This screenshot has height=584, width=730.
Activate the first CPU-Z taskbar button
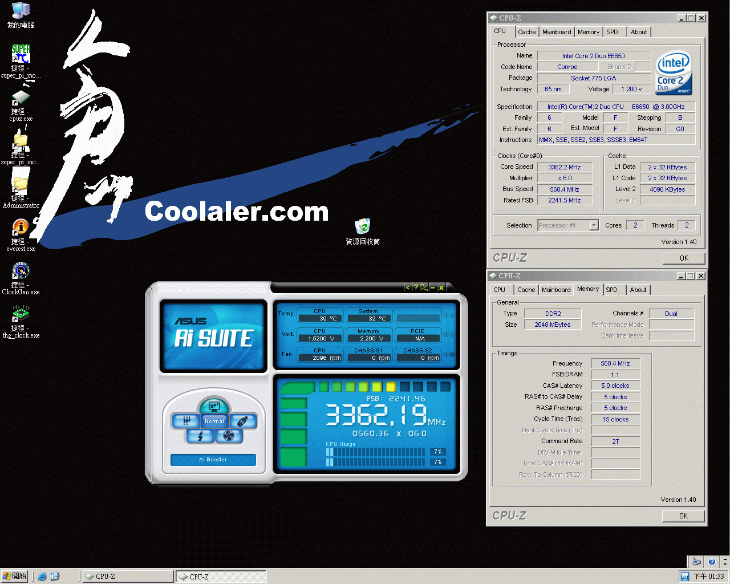tap(128, 577)
